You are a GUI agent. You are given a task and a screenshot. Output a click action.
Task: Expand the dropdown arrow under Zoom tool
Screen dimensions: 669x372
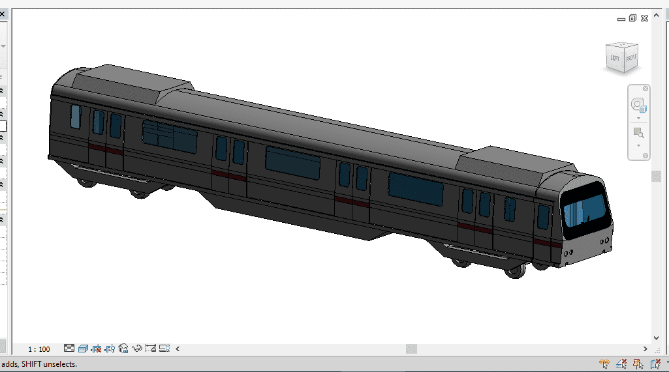click(x=638, y=145)
